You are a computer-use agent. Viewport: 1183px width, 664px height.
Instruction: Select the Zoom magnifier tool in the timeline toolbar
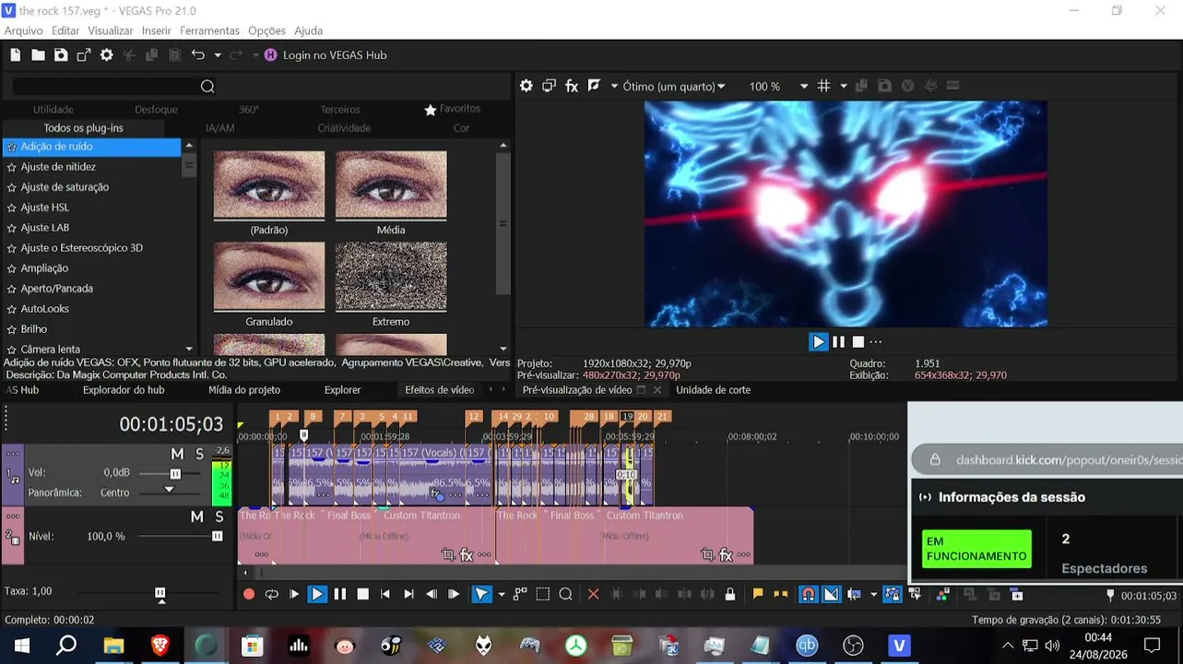[566, 595]
